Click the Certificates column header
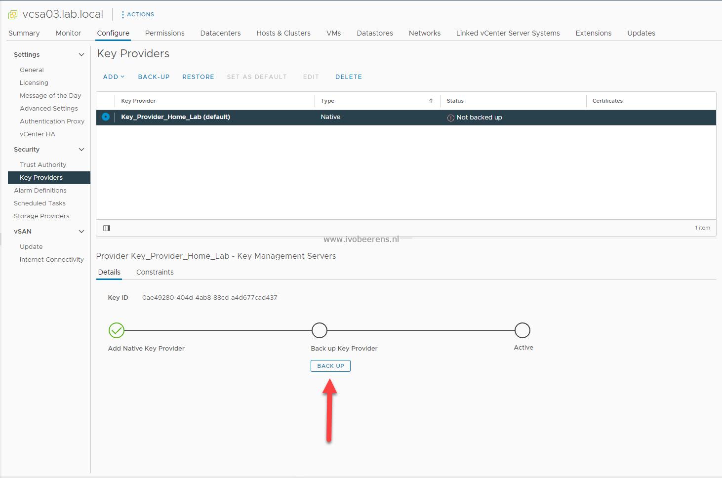This screenshot has height=478, width=722. pos(607,101)
